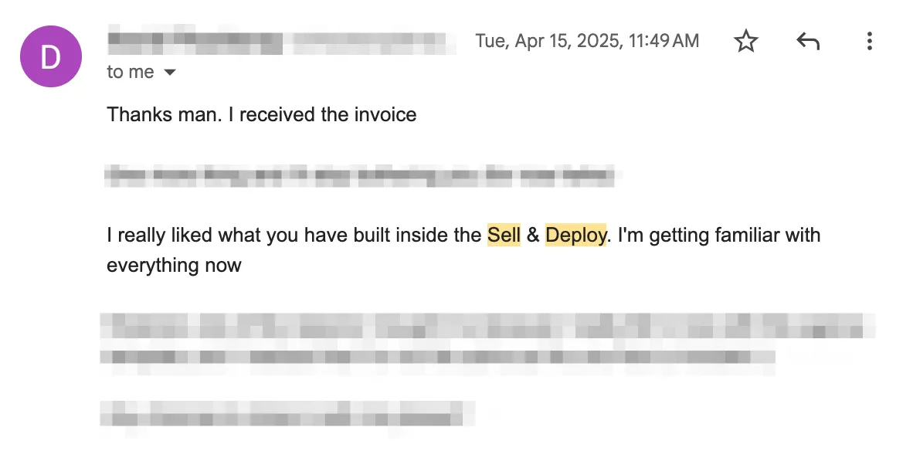Viewport: 913px width, 451px height.
Task: Click the Reply arrow icon
Action: [x=808, y=42]
